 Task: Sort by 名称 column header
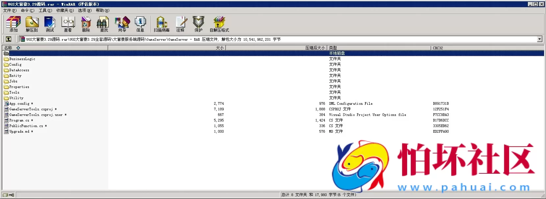click(55, 48)
